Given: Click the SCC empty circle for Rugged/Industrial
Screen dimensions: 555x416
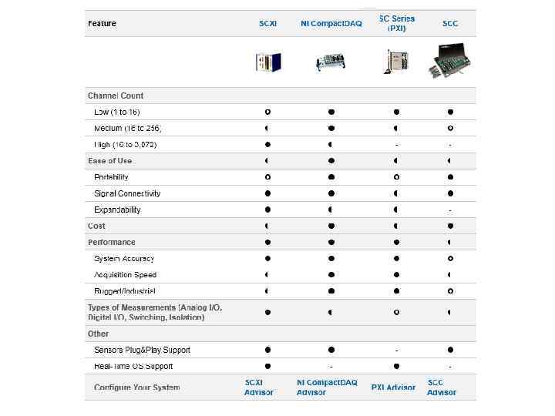Looking at the screenshot, I should tap(450, 291).
